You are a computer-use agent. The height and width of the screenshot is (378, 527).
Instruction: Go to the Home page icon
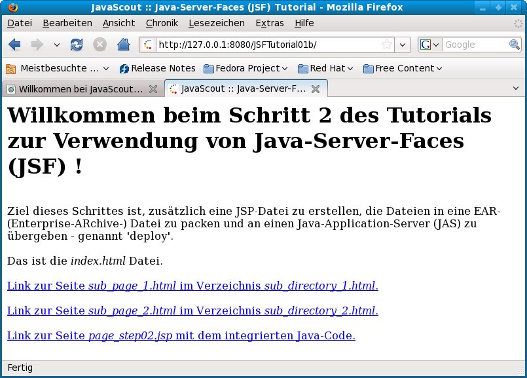pyautogui.click(x=123, y=45)
